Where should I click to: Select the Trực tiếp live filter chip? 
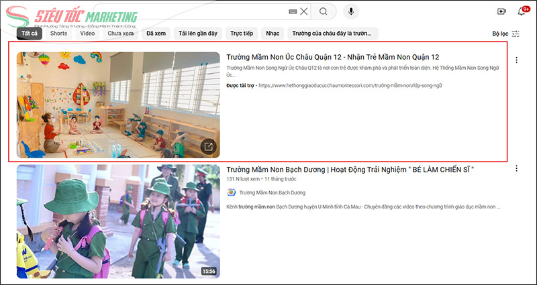[x=242, y=33]
